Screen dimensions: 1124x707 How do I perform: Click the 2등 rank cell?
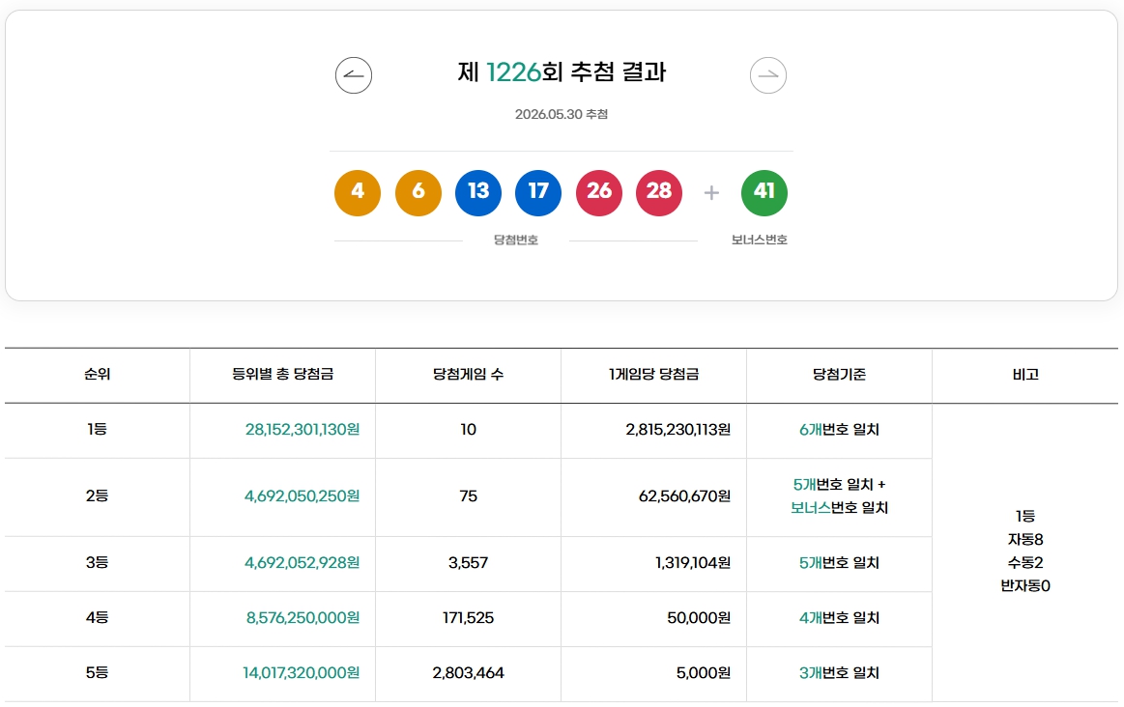pyautogui.click(x=98, y=495)
